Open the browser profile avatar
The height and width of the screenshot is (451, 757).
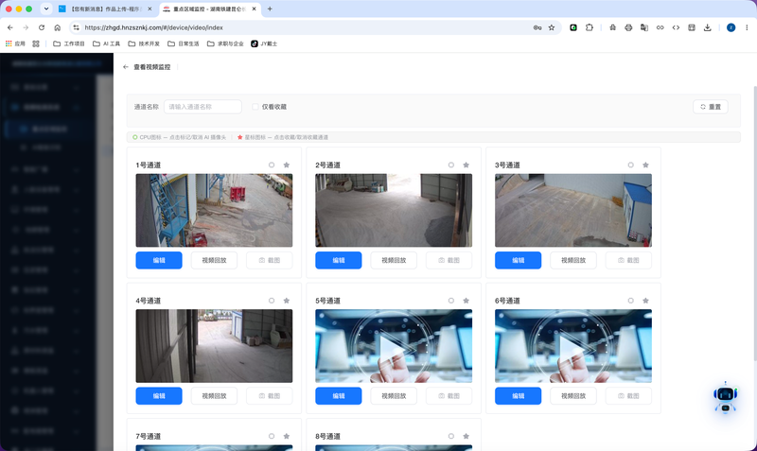tap(731, 27)
